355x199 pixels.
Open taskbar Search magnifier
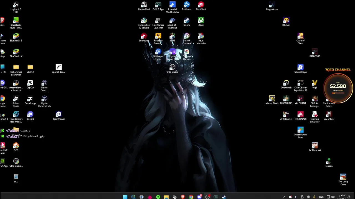tap(133, 197)
